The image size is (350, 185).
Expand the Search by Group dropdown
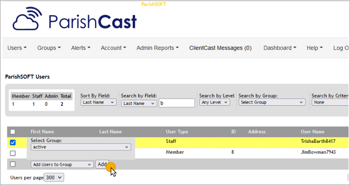tap(272, 103)
